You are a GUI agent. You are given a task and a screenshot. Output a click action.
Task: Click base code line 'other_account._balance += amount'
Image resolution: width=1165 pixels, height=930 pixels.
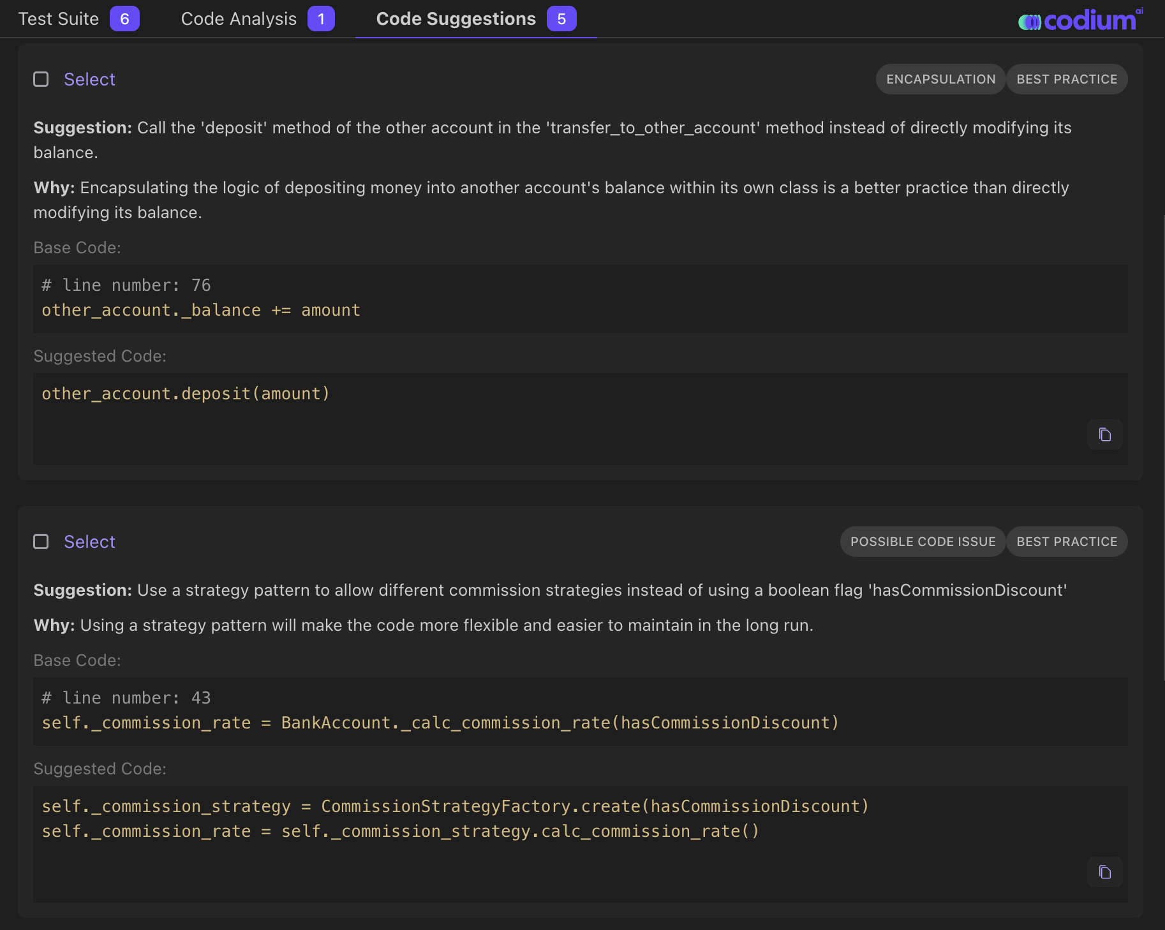tap(201, 310)
